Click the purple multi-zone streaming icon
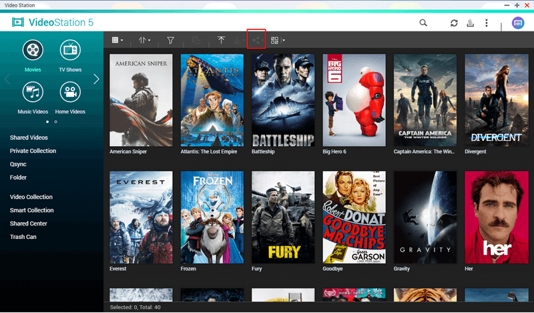Viewport: 534px width, 313px height. point(518,23)
